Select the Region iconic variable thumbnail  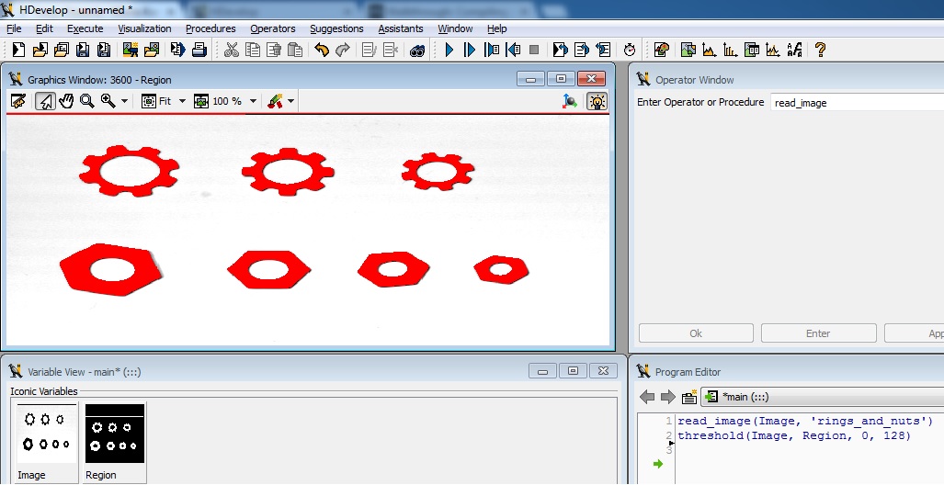click(114, 442)
